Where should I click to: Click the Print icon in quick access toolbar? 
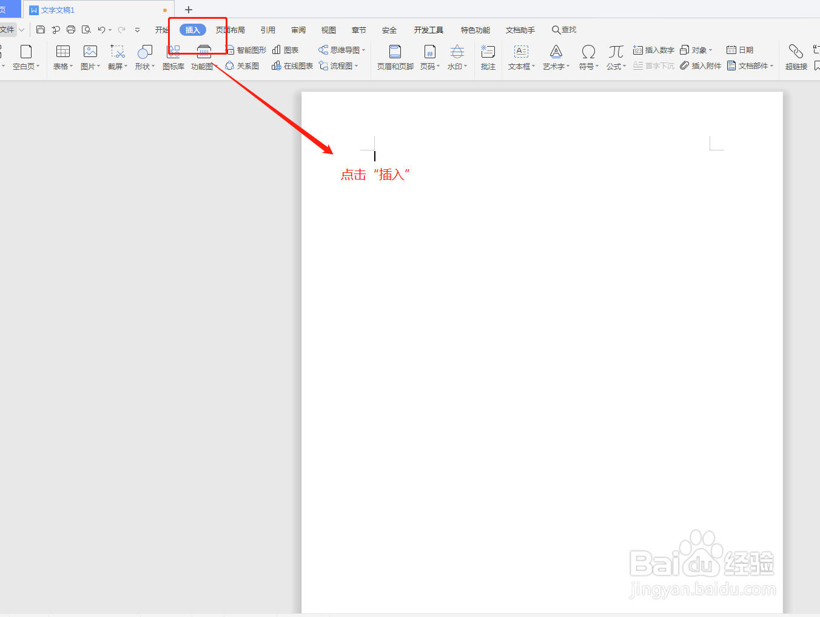click(x=71, y=30)
